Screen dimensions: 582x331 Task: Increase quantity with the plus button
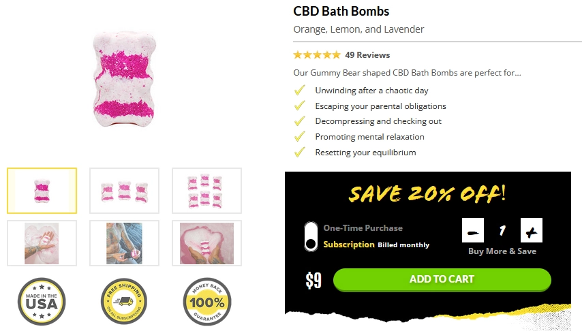531,230
